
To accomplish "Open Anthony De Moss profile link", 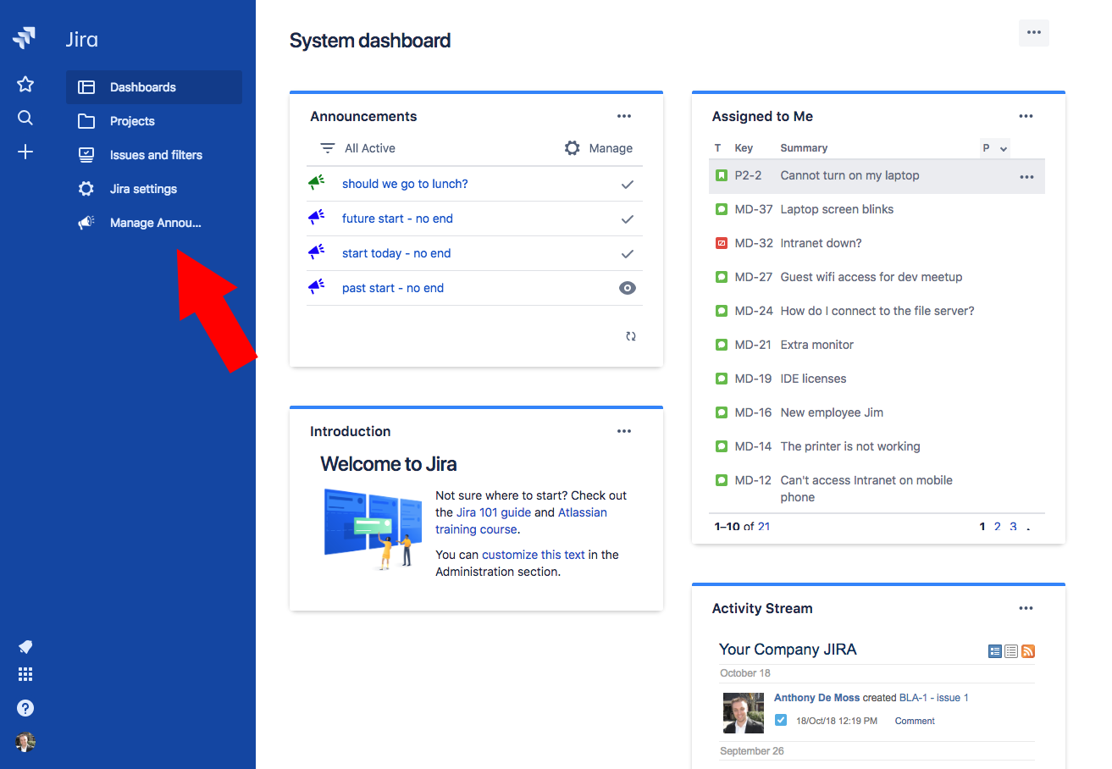I will pyautogui.click(x=816, y=698).
